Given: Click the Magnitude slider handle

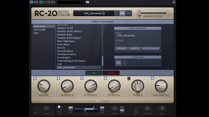Looking at the screenshot, I should tap(139, 13).
